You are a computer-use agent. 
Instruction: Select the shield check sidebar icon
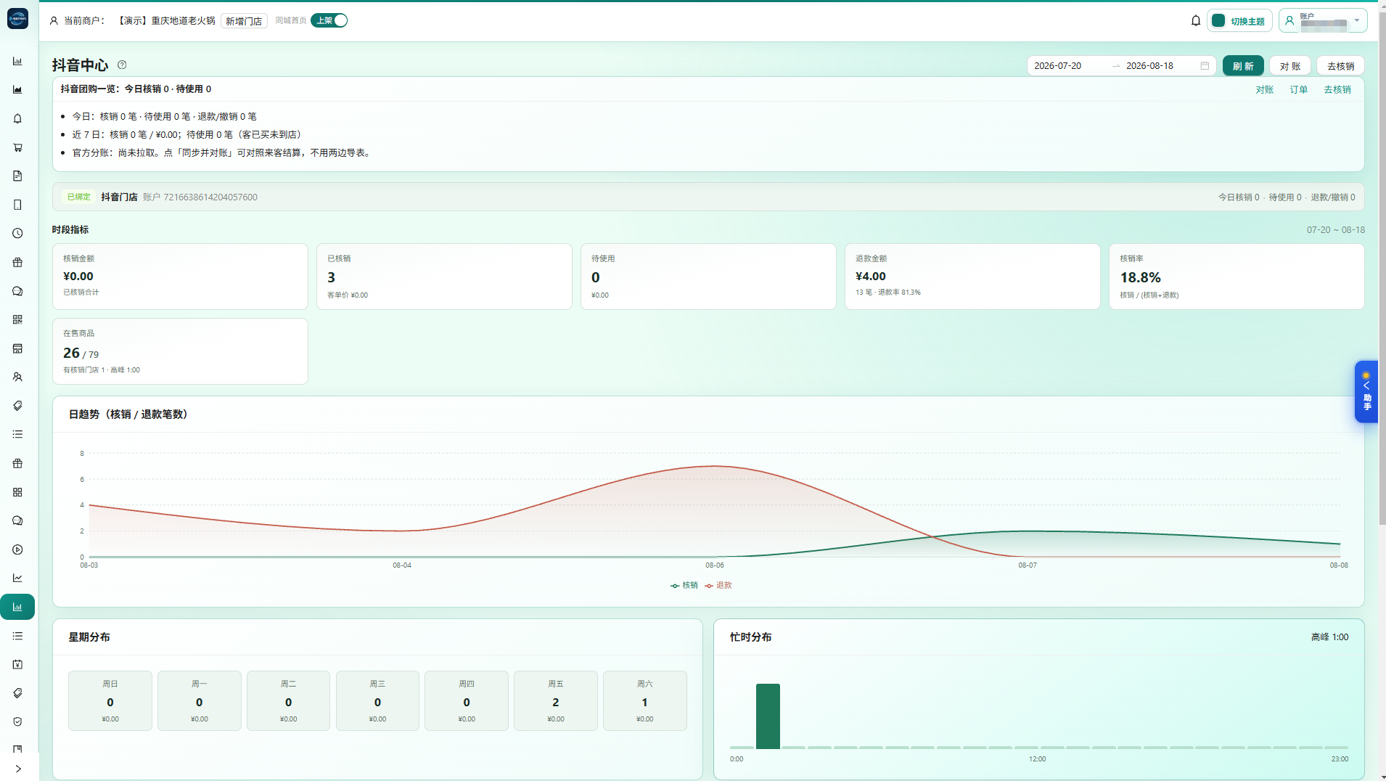pos(17,721)
